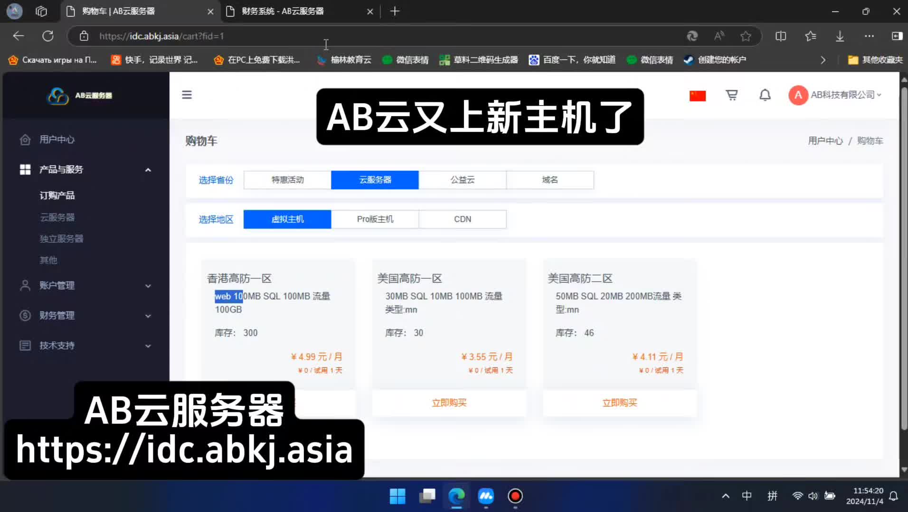This screenshot has width=908, height=512.
Task: Open 百度一下 bookmark
Action: coord(572,60)
